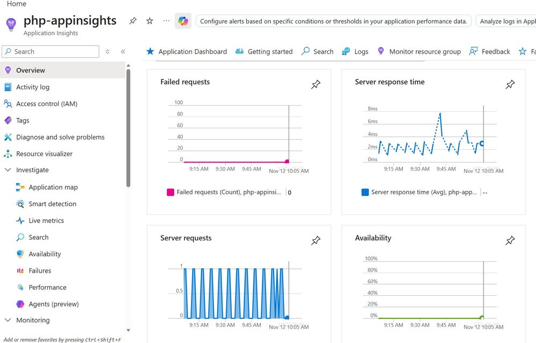Click the Logs toolbar icon

[346, 52]
